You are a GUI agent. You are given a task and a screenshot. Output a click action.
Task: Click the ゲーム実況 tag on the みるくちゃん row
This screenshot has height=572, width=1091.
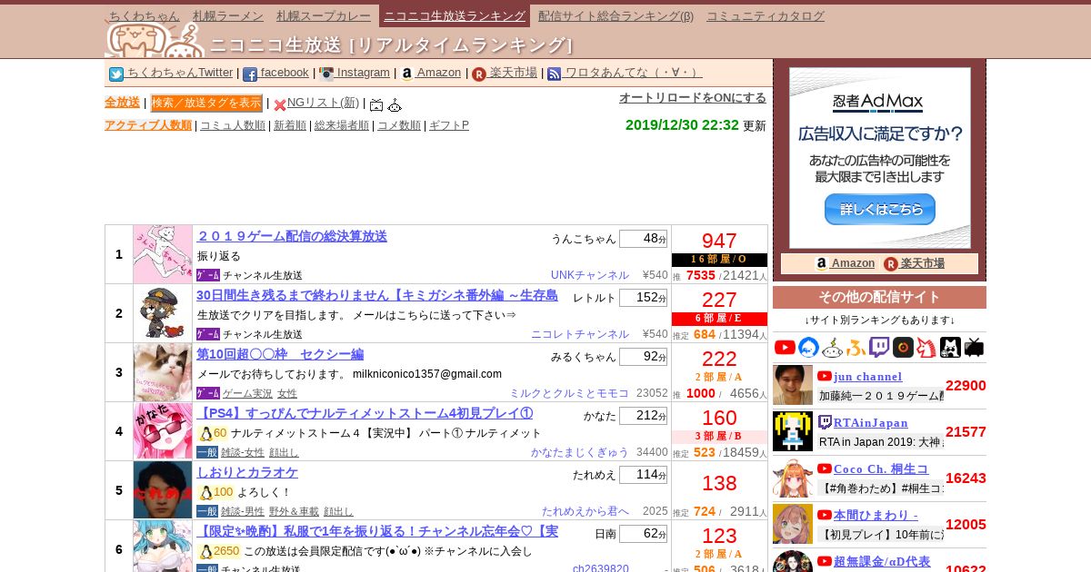tap(246, 393)
